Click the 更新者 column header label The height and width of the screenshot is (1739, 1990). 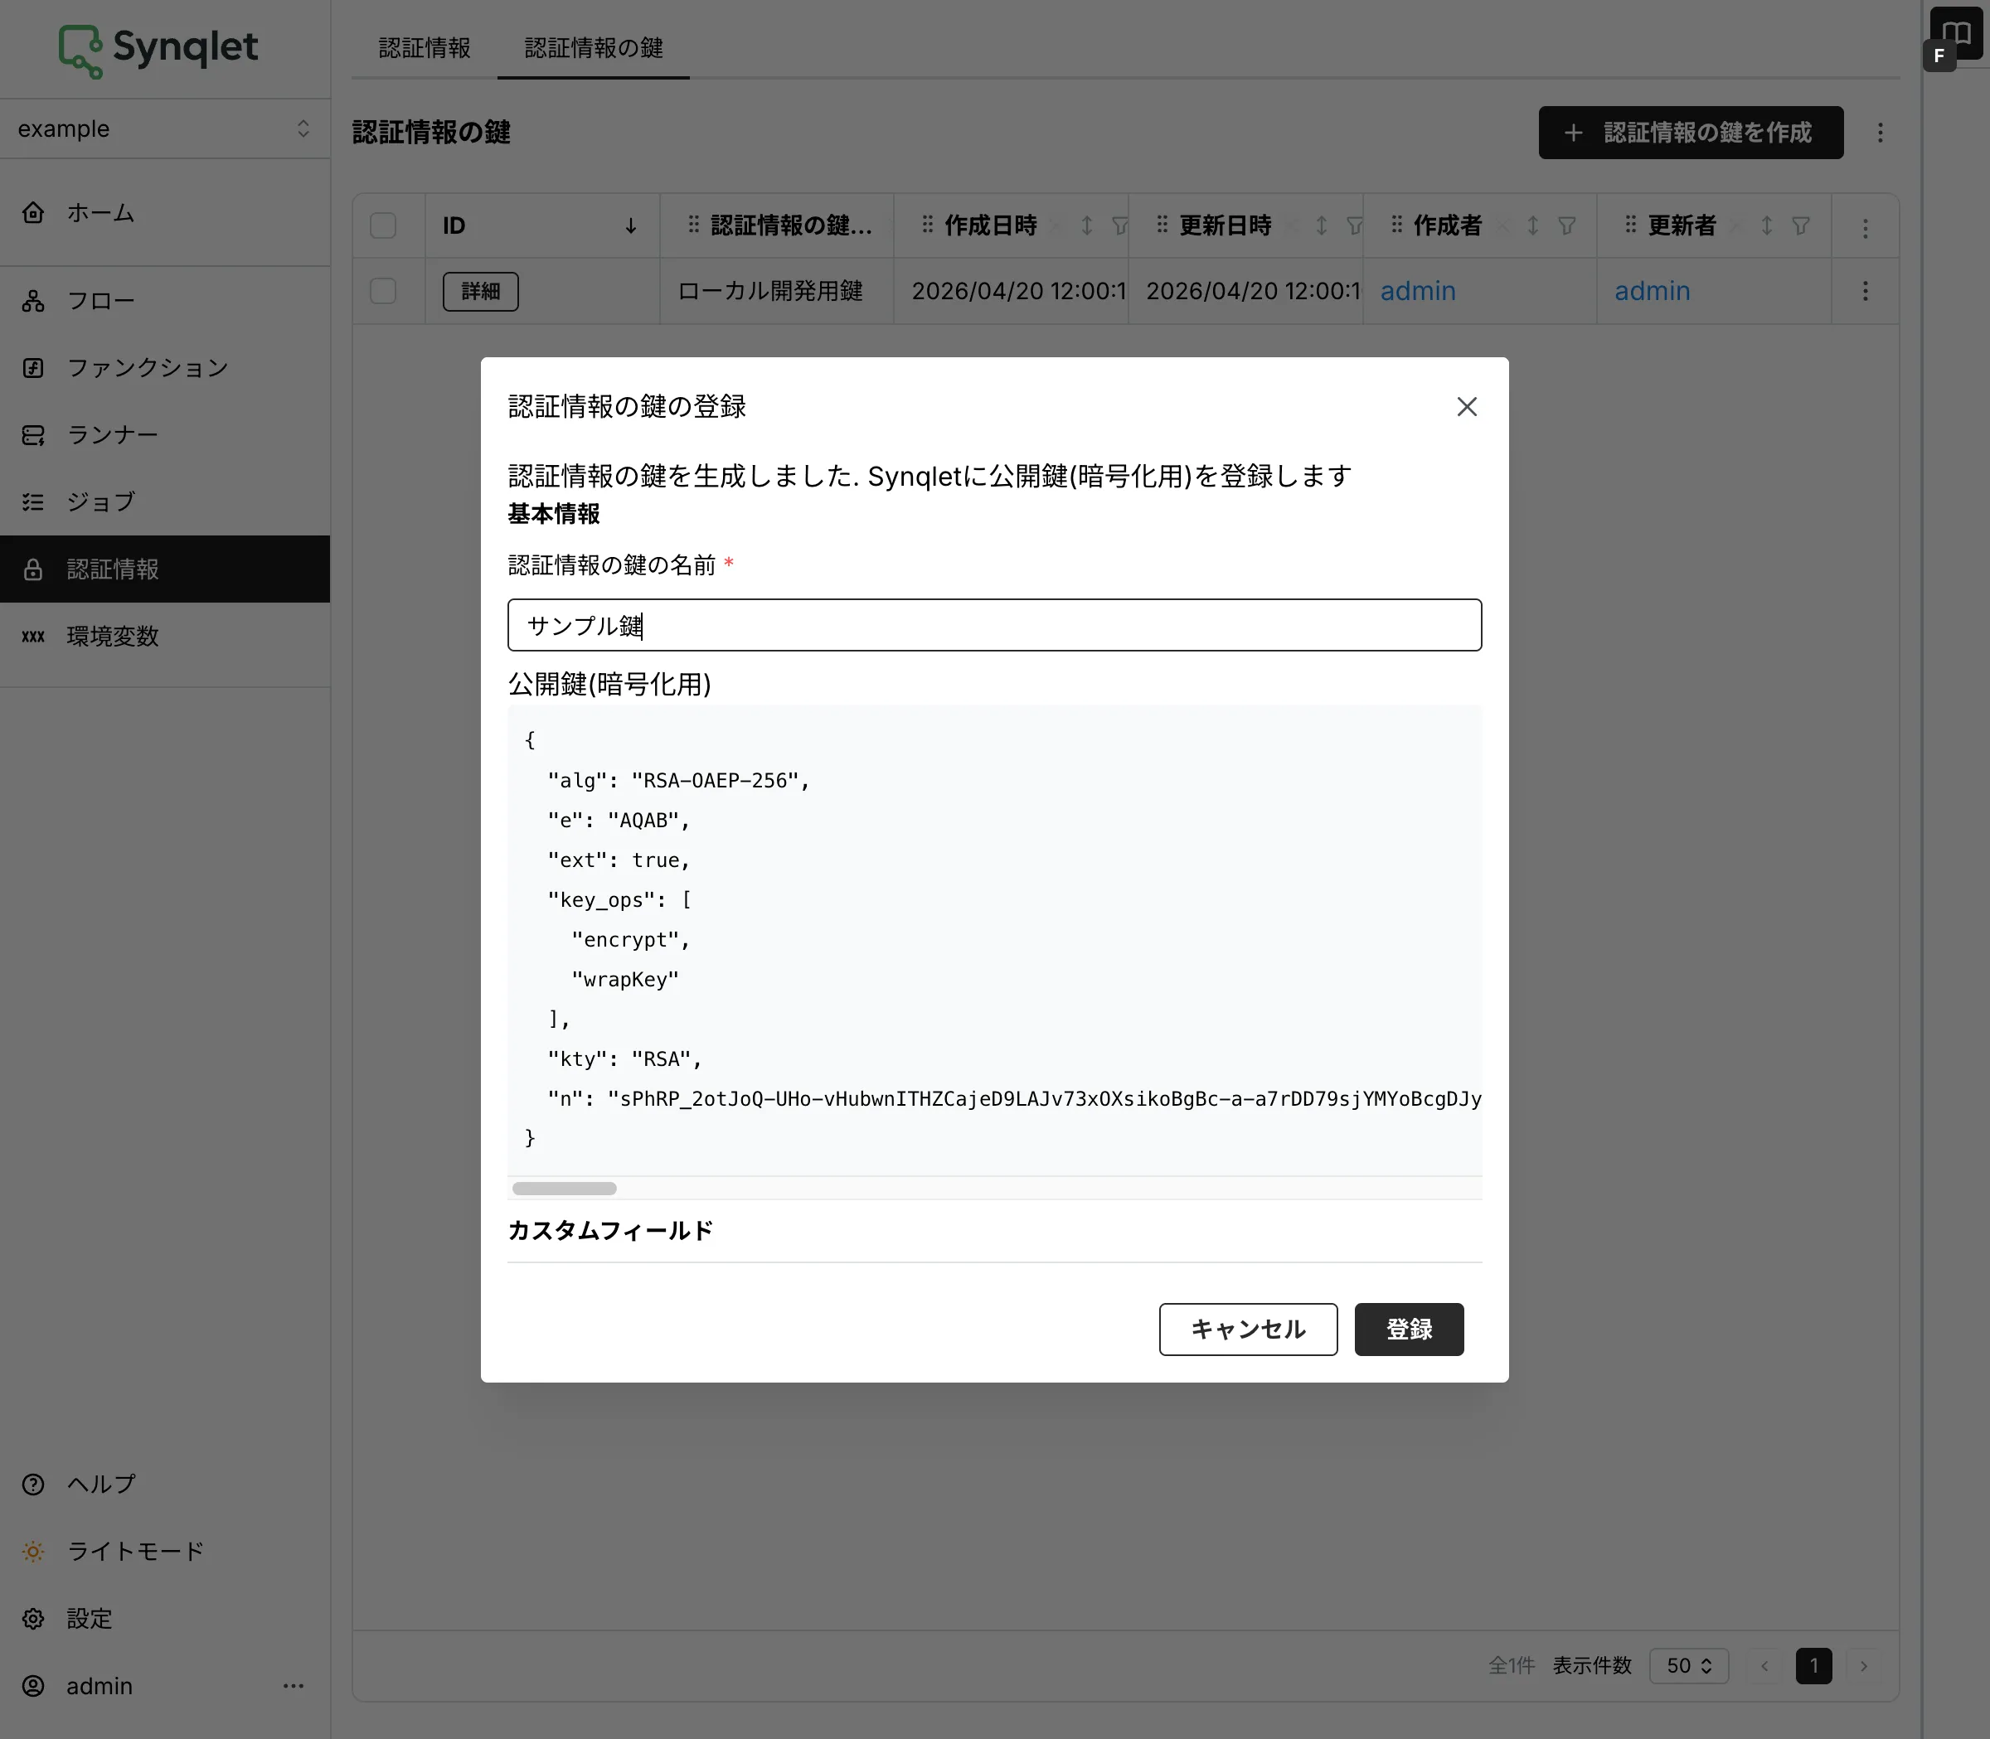tap(1682, 225)
